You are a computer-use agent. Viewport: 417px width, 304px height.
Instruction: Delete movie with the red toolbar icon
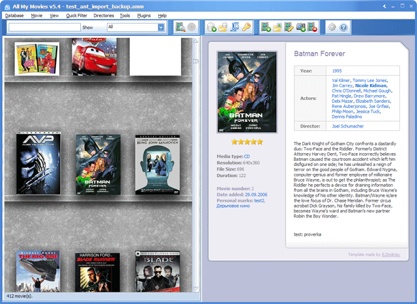point(313,27)
